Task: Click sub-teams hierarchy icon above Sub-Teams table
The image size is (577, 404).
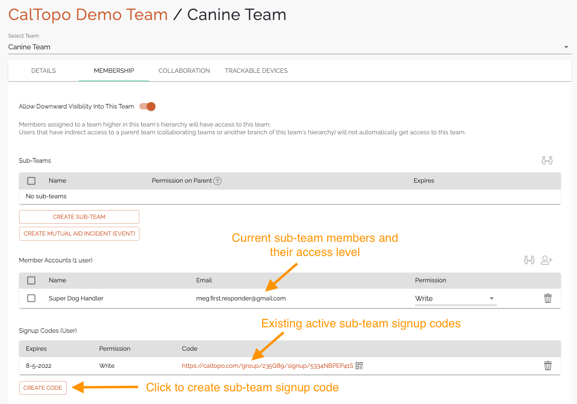Action: coord(547,160)
